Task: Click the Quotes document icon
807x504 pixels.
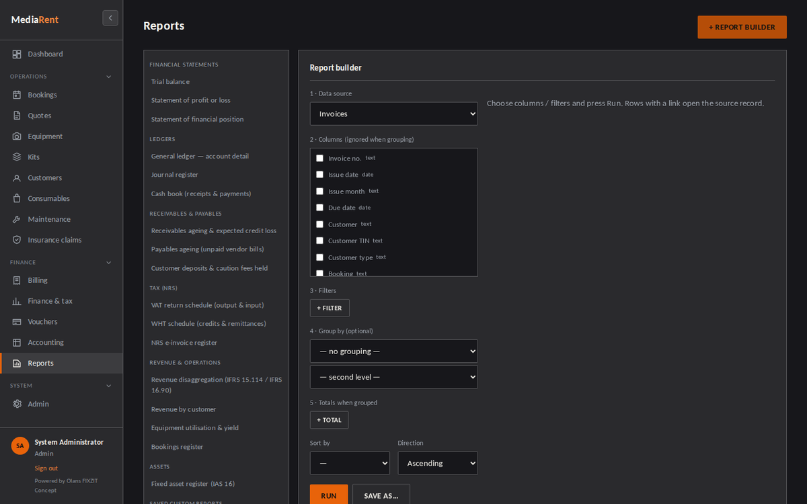Action: click(x=17, y=116)
